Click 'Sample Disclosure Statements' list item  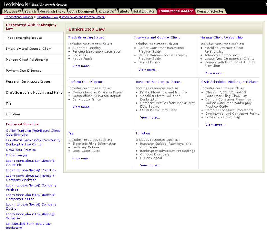point(229,110)
